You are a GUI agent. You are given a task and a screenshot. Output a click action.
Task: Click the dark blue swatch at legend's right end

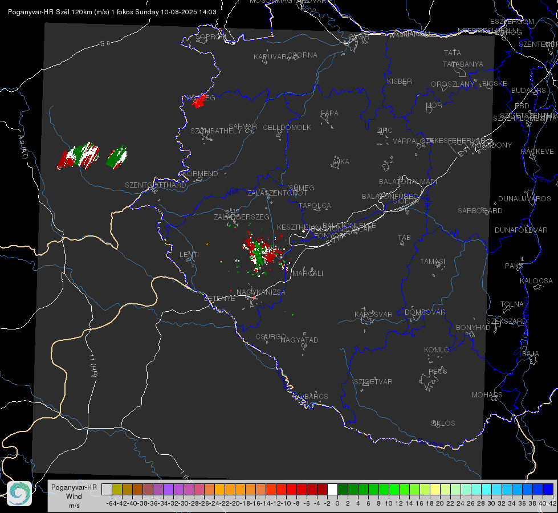(548, 490)
